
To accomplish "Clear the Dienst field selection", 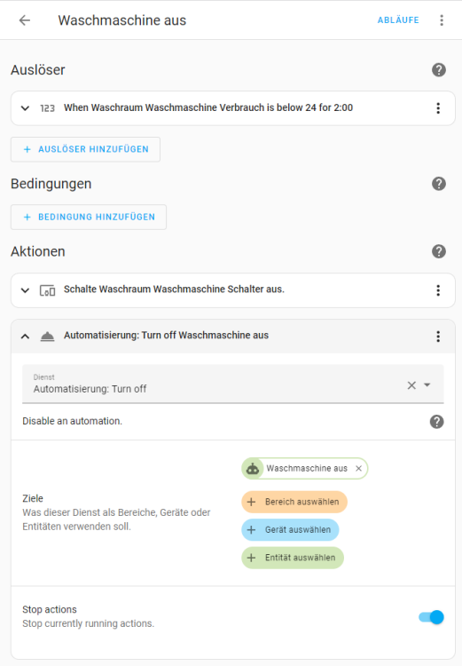I will coord(411,385).
